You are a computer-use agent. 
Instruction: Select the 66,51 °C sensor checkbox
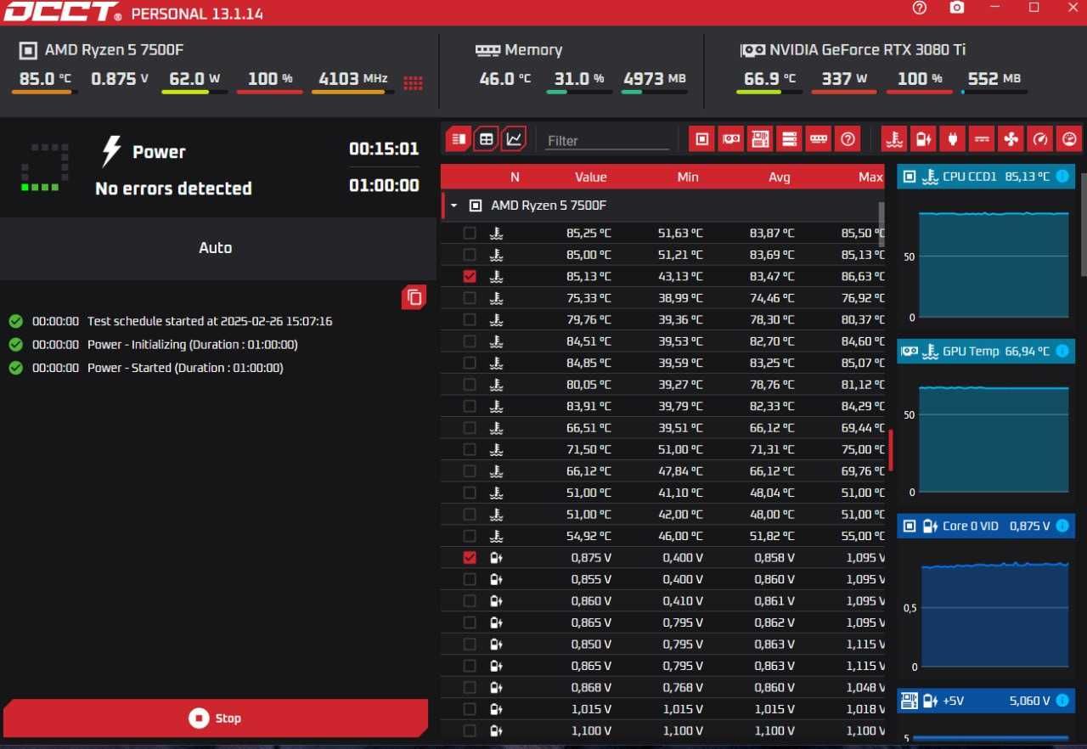pyautogui.click(x=470, y=428)
